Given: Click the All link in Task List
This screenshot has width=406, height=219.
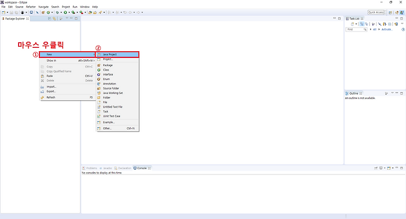Looking at the screenshot, I should (x=374, y=29).
